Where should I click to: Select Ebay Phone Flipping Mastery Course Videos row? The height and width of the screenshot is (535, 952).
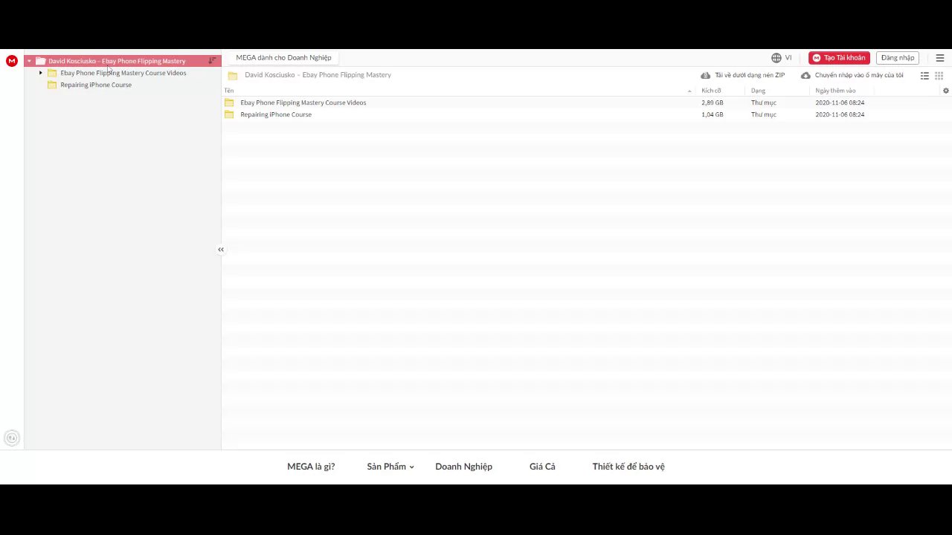coord(586,103)
